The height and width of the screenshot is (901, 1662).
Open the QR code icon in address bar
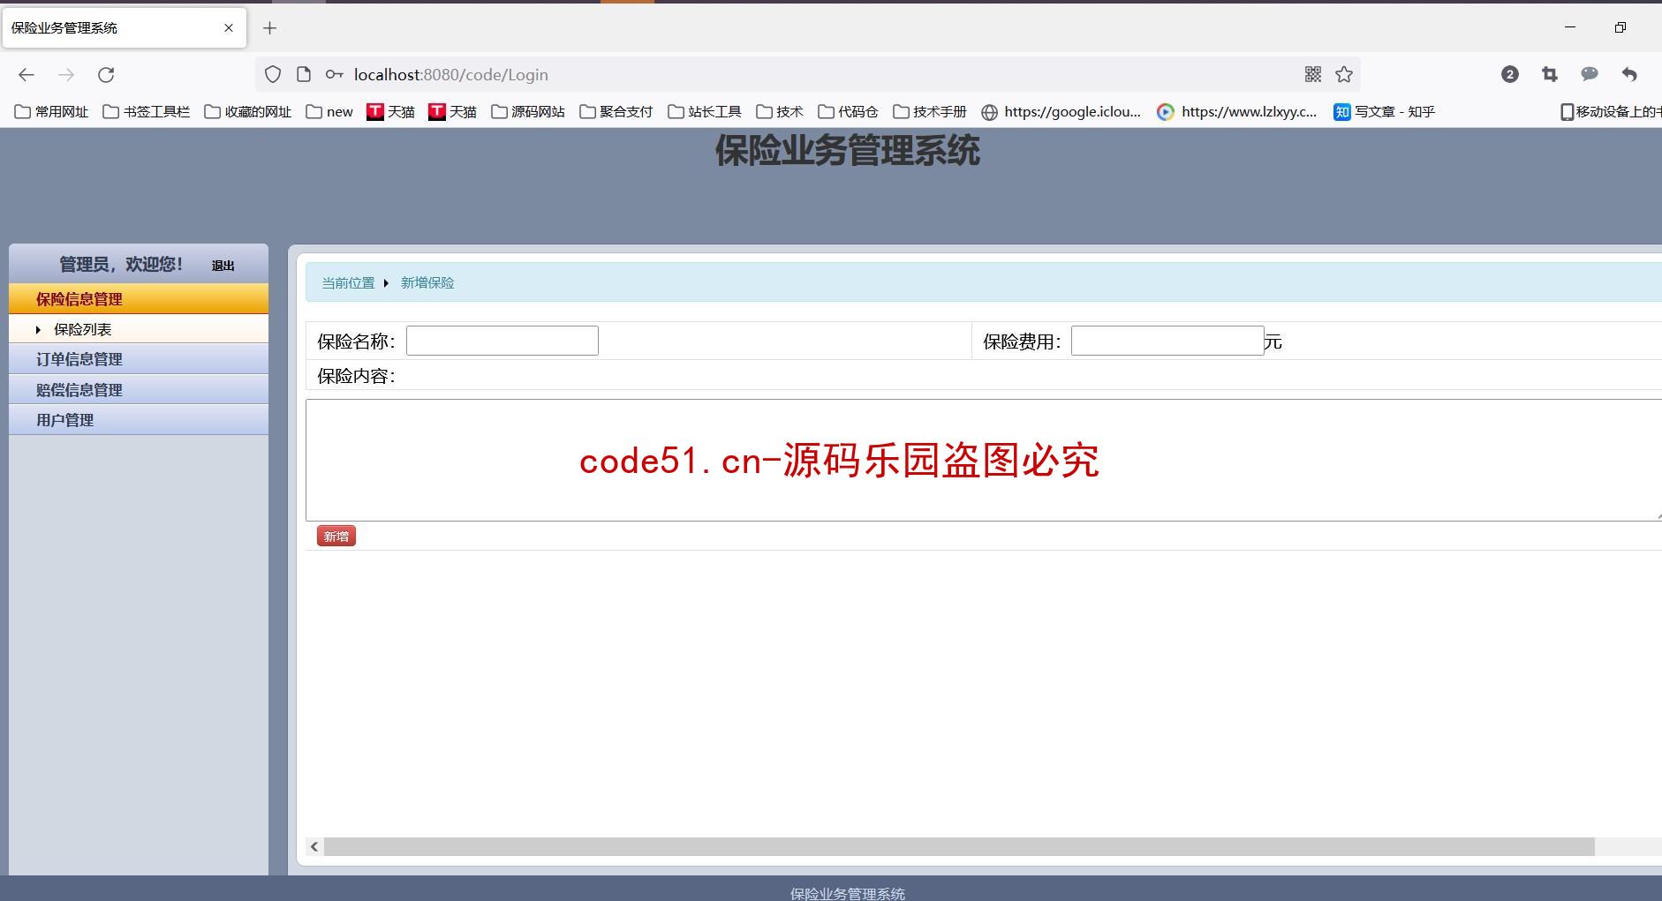tap(1313, 75)
